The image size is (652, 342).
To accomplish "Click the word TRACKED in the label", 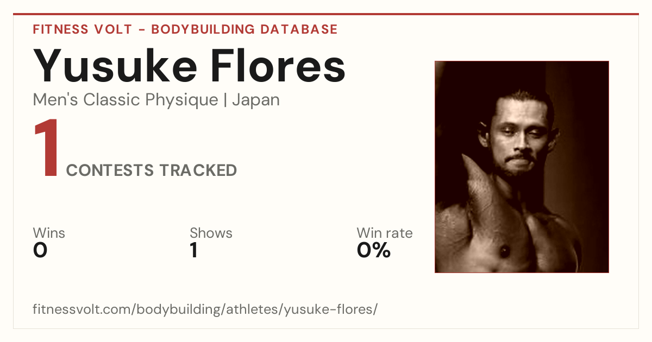I will click(x=198, y=170).
